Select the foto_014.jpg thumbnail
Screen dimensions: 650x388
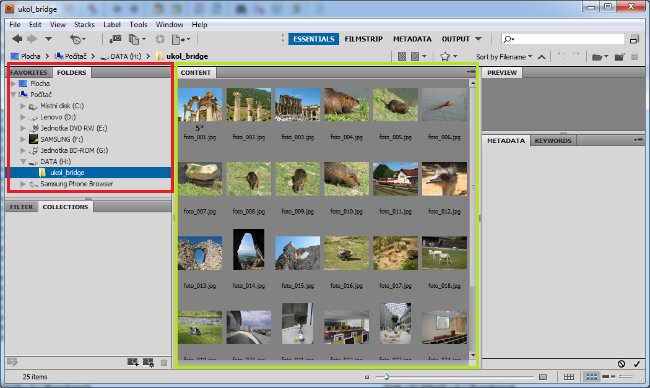point(249,249)
